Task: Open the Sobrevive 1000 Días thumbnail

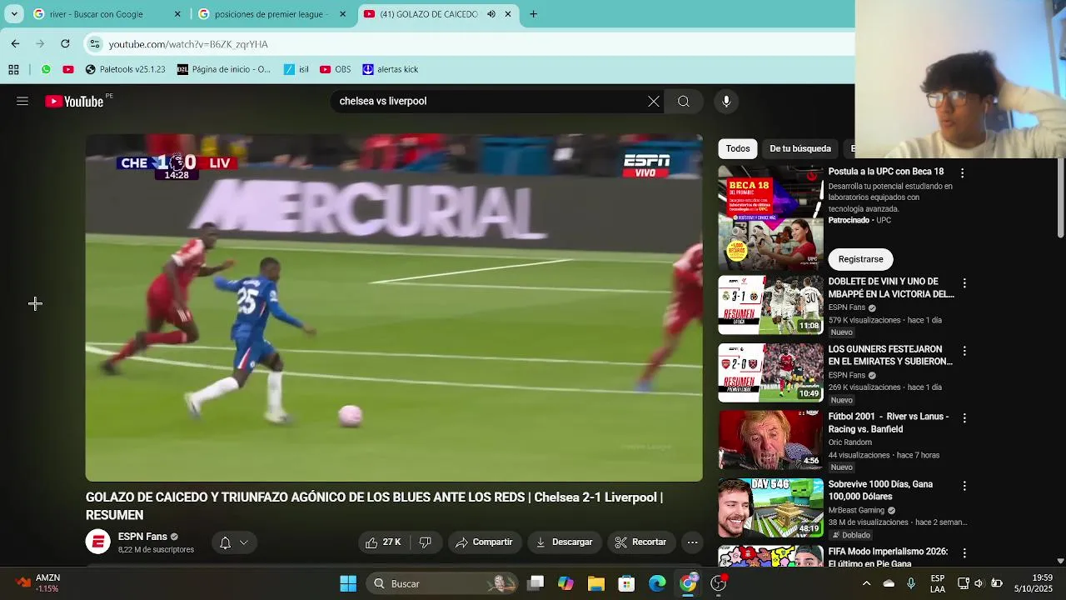Action: tap(770, 507)
